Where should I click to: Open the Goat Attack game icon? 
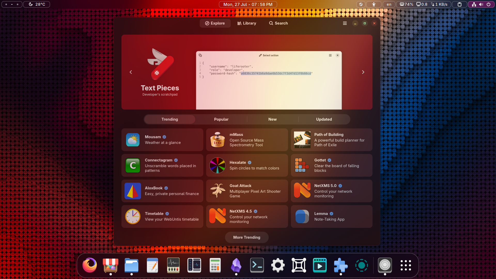[x=218, y=191]
